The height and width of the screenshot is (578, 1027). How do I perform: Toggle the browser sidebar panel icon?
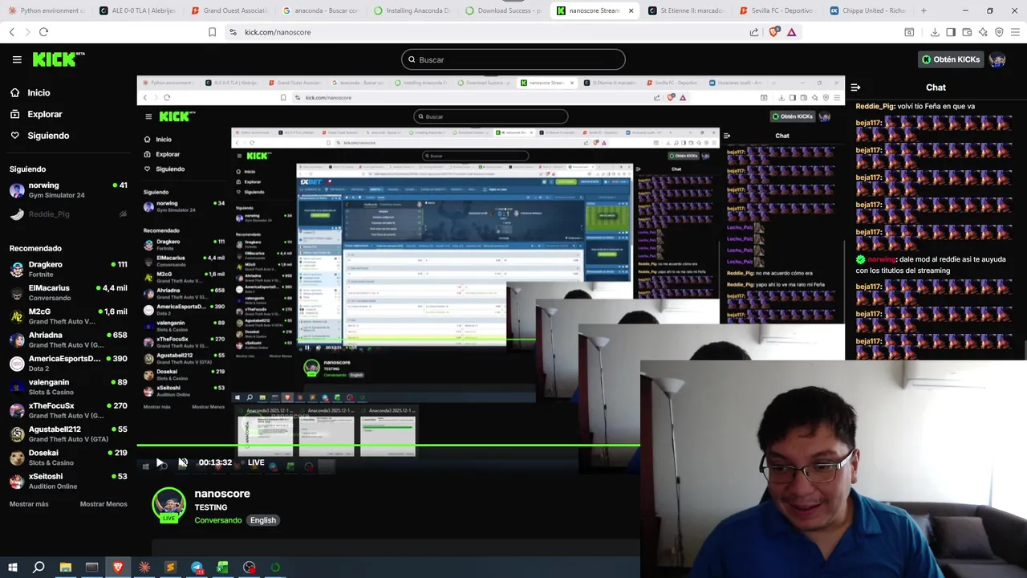[951, 32]
